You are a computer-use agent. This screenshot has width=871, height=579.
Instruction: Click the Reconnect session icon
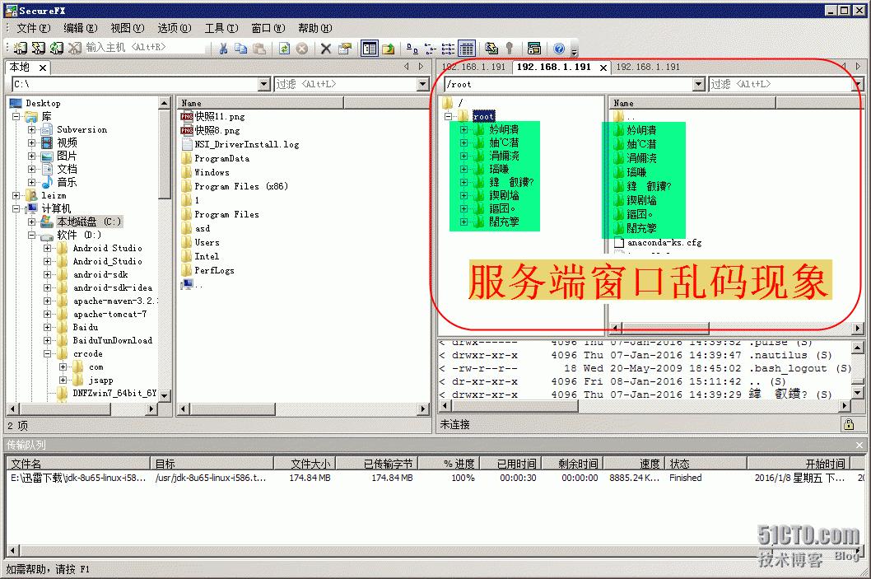click(x=56, y=48)
